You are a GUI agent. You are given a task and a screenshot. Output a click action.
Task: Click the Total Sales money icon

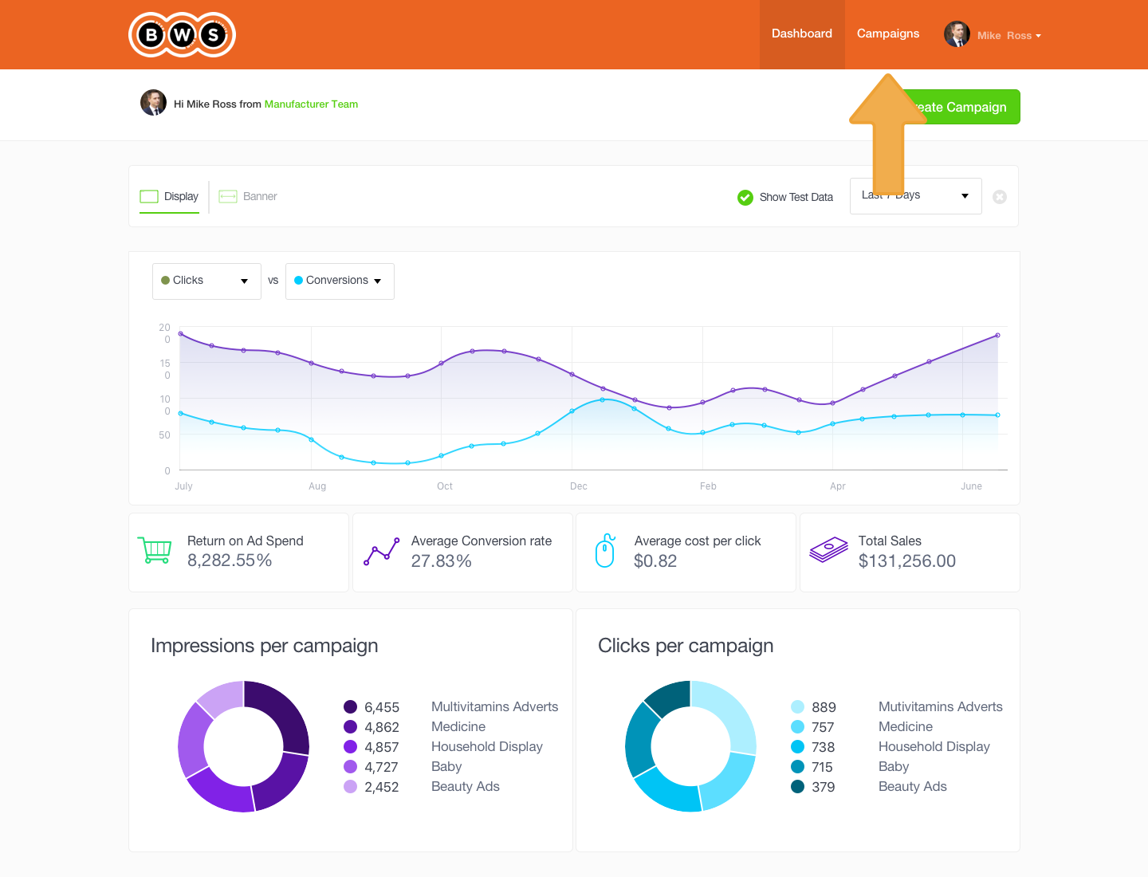tap(829, 550)
